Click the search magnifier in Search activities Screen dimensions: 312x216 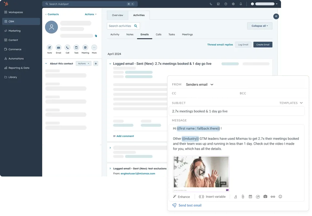click(136, 26)
